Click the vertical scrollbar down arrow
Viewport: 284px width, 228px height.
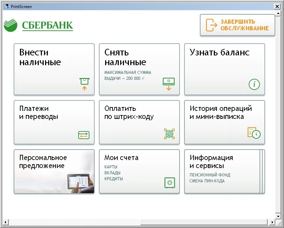click(x=278, y=216)
